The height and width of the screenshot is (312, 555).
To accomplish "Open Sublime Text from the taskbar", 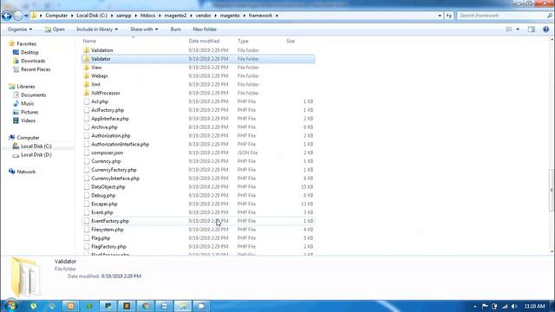I will tap(127, 306).
